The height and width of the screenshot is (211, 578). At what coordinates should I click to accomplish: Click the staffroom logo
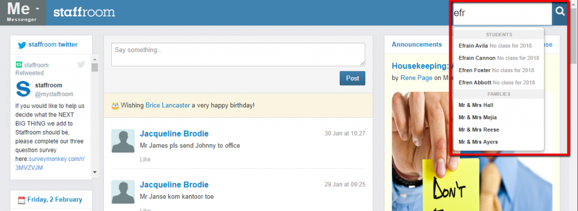84,12
